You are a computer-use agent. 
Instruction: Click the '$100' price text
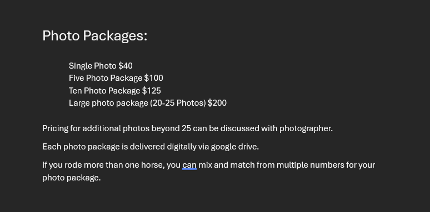[x=153, y=78]
